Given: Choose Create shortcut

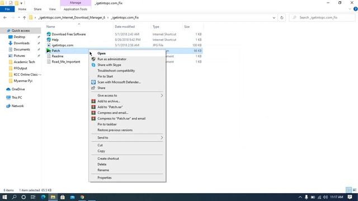Looking at the screenshot, I should click(x=127, y=159).
